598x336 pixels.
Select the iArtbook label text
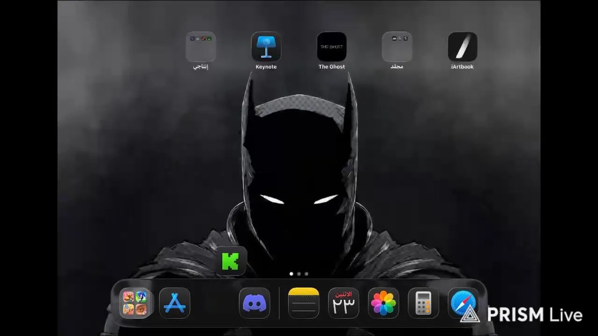pyautogui.click(x=463, y=67)
